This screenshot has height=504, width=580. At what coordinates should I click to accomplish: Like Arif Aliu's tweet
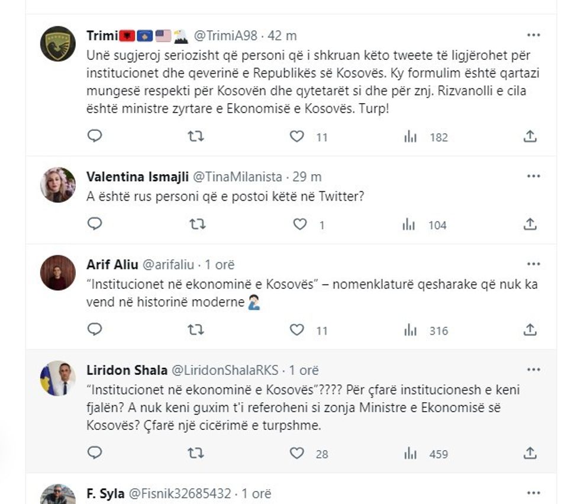[x=297, y=330]
